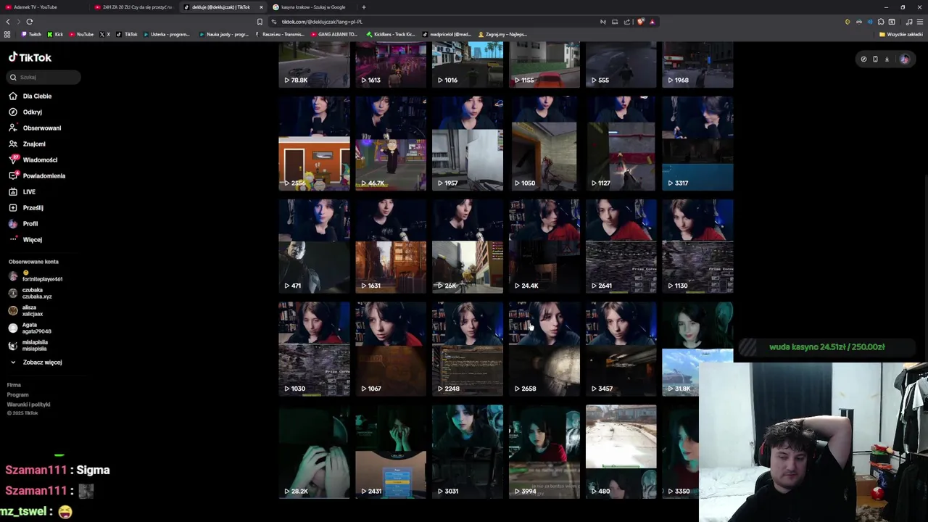
Task: Open the czubaka.xyz account
Action: pos(30,293)
